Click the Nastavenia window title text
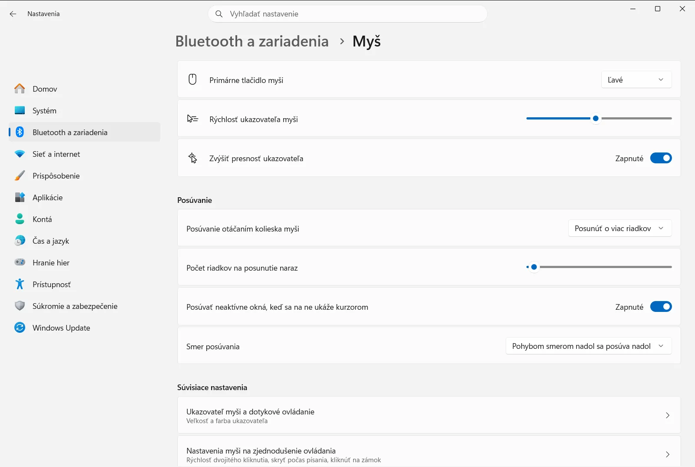This screenshot has width=695, height=467. 43,14
